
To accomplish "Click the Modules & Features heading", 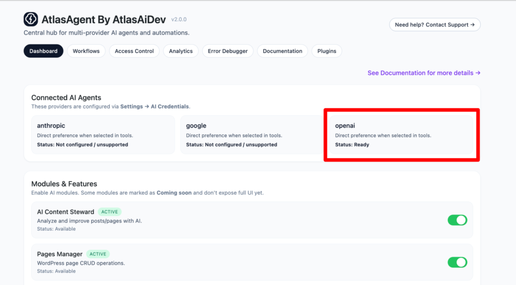I will (64, 184).
